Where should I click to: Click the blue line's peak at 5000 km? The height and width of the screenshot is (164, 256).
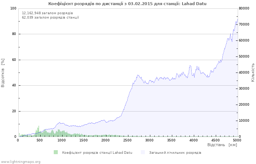tap(237, 20)
